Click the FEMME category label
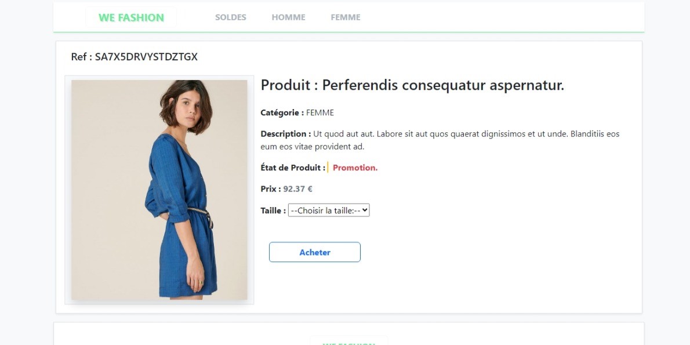 (x=319, y=112)
